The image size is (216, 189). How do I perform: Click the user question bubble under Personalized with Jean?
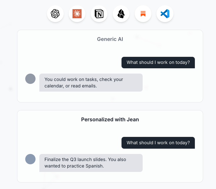pyautogui.click(x=158, y=143)
